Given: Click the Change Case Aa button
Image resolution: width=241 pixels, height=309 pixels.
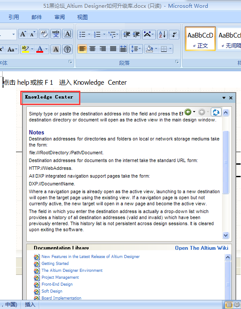Looking at the screenshot, I should click(x=13, y=49).
